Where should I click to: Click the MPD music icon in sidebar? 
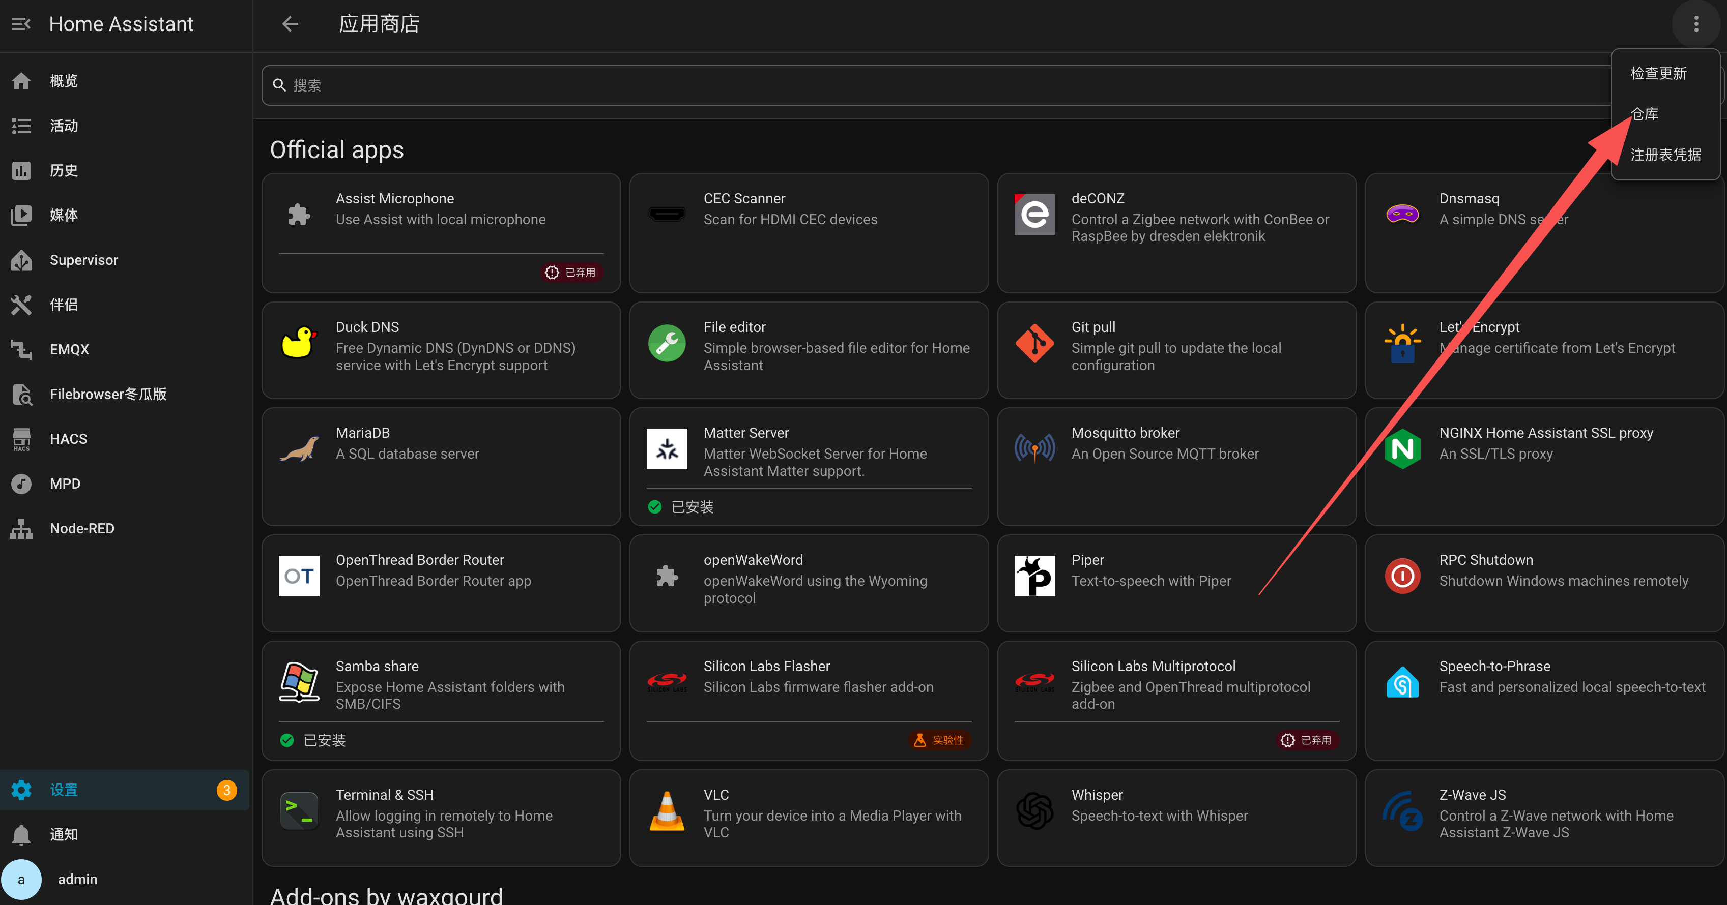click(21, 484)
